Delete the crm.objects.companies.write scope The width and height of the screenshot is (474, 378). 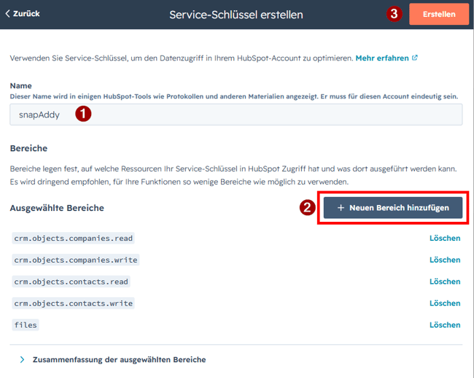445,260
